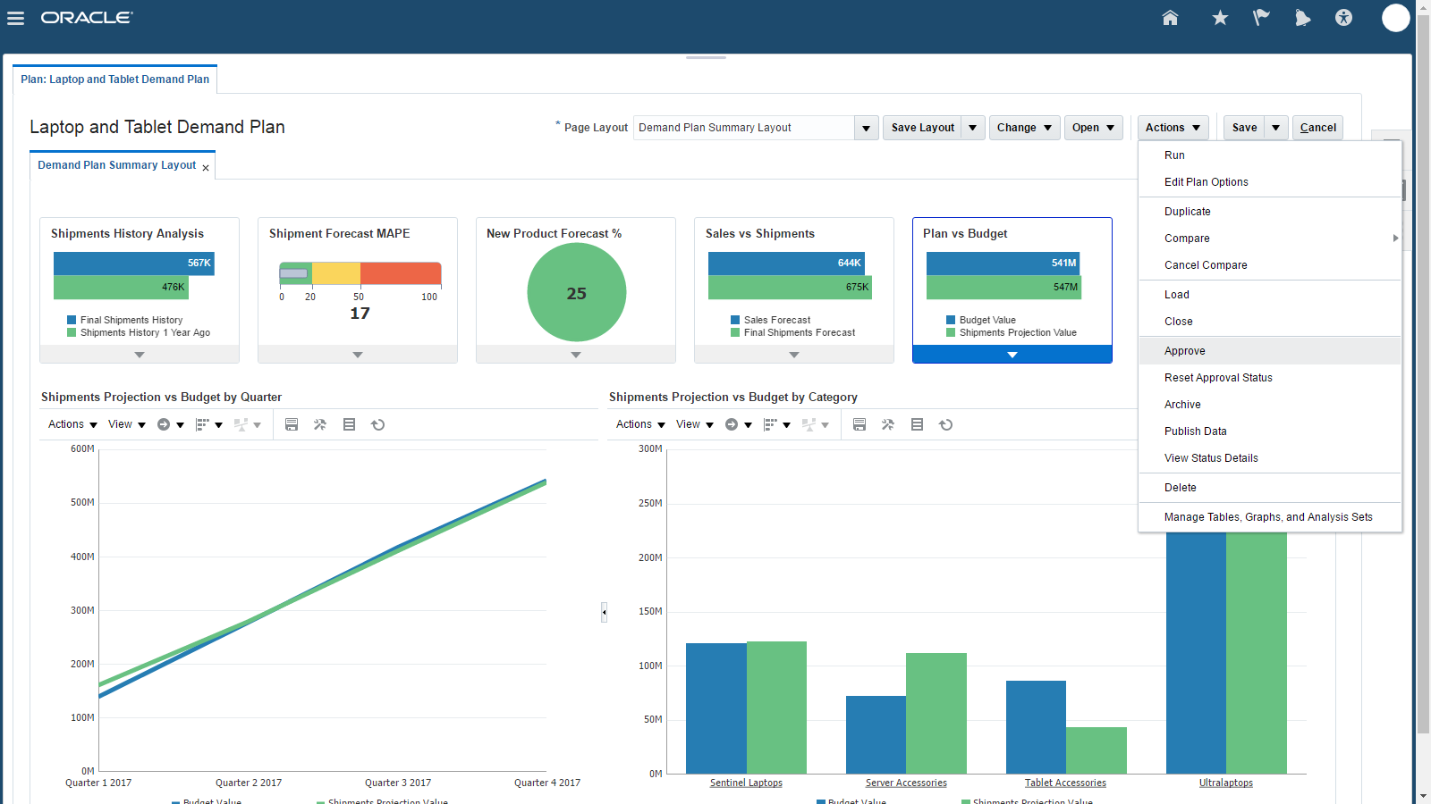Image resolution: width=1431 pixels, height=804 pixels.
Task: Select Archive from the menu
Action: point(1270,405)
